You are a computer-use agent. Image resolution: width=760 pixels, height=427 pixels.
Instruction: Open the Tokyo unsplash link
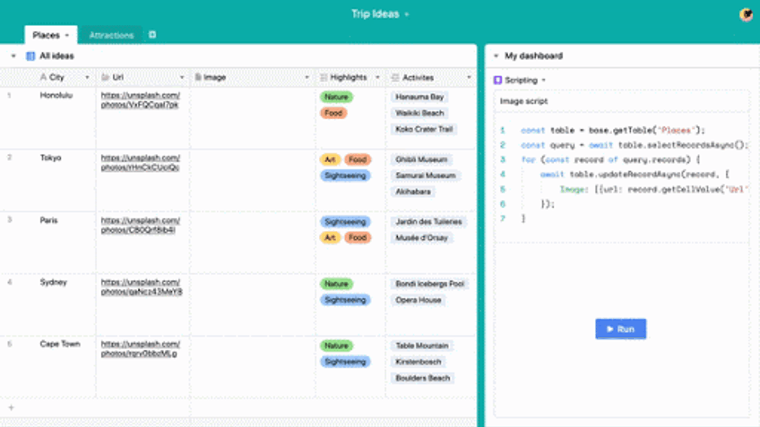(x=141, y=163)
